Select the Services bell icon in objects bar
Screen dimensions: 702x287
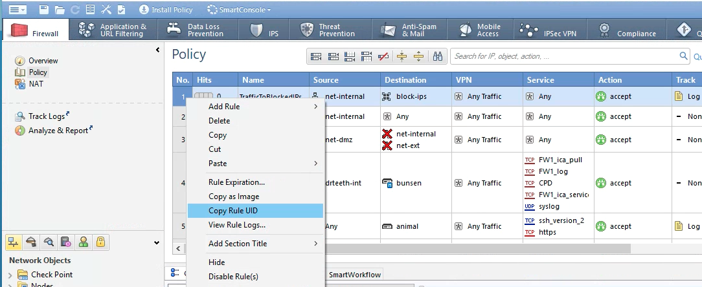[31, 242]
